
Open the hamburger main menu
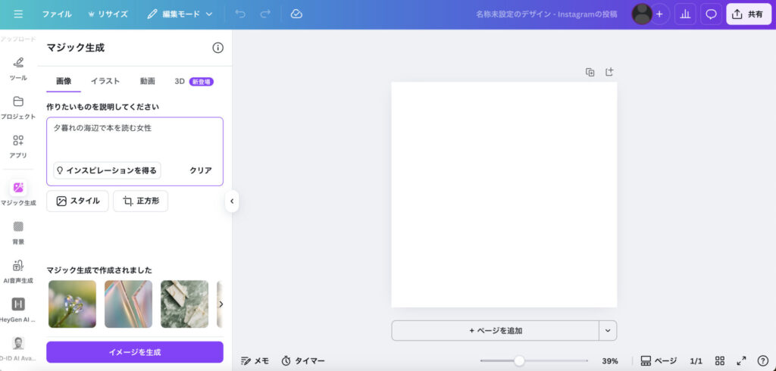pos(18,14)
